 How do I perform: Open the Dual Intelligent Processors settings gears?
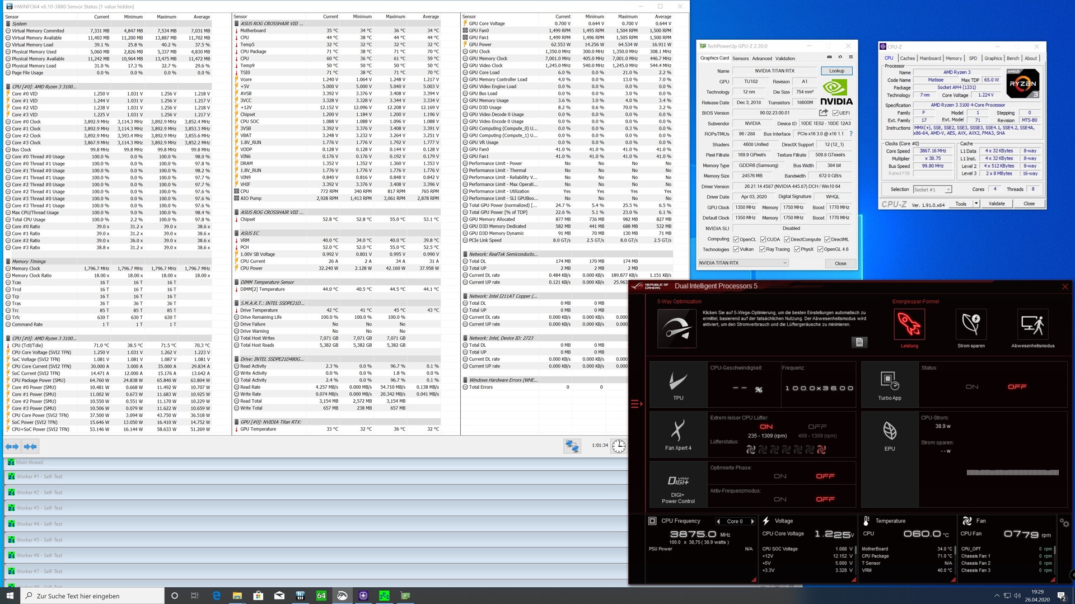pos(1064,523)
